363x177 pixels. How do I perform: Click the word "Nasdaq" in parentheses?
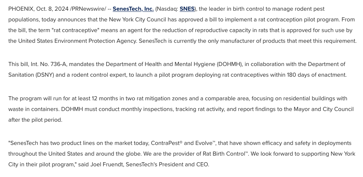[167, 9]
